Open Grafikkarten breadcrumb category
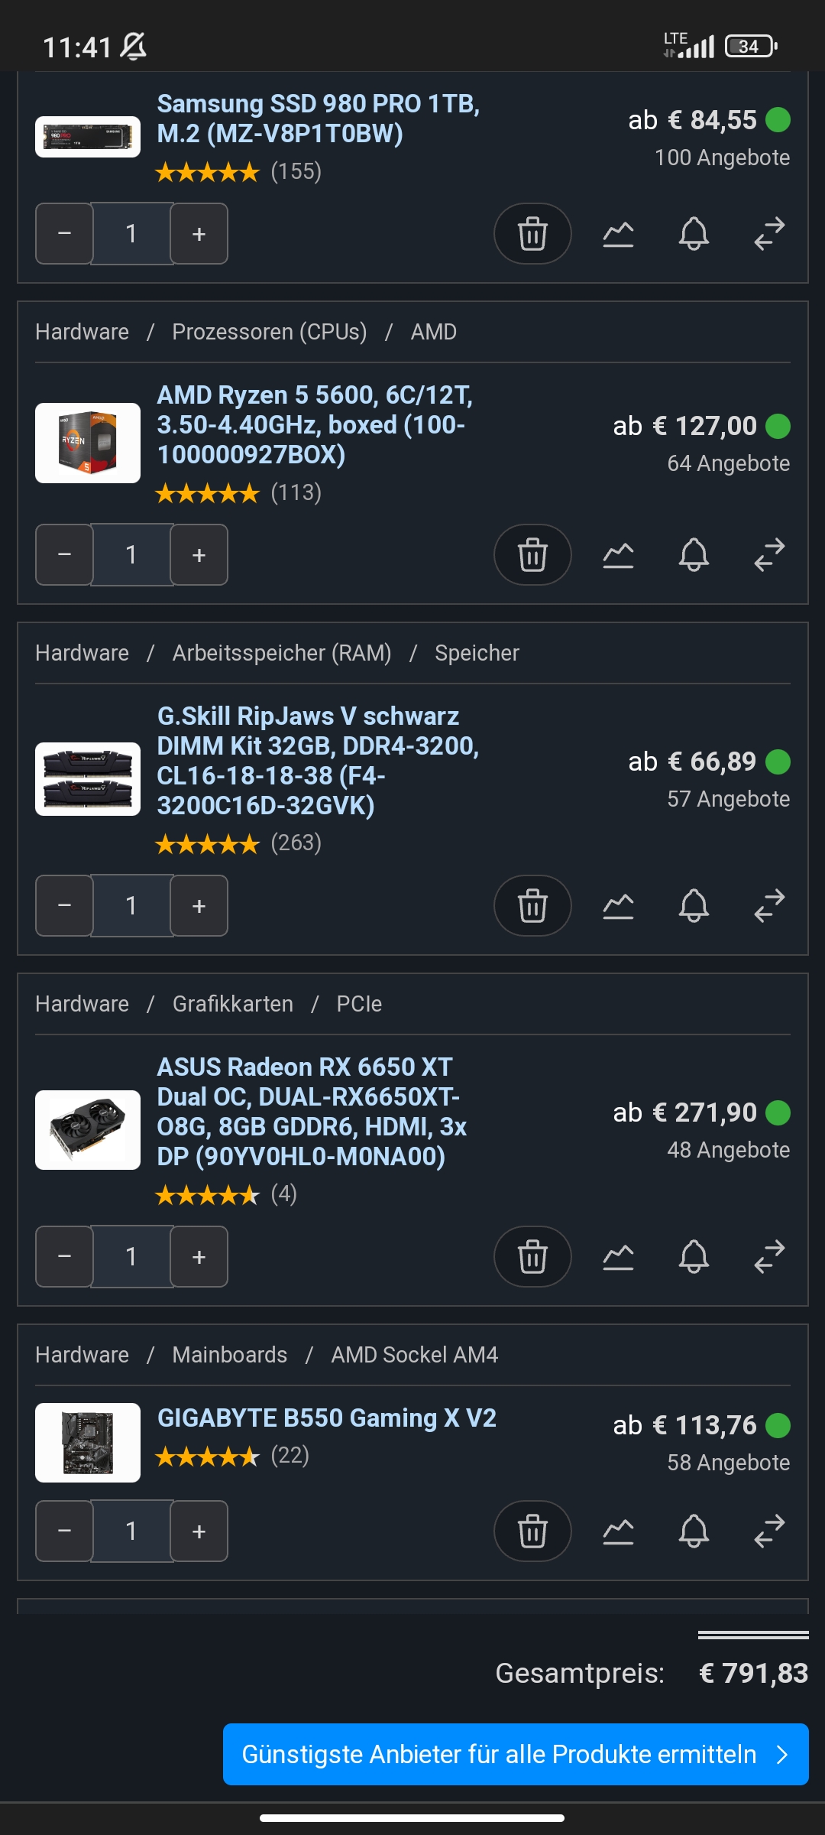 [x=233, y=1004]
